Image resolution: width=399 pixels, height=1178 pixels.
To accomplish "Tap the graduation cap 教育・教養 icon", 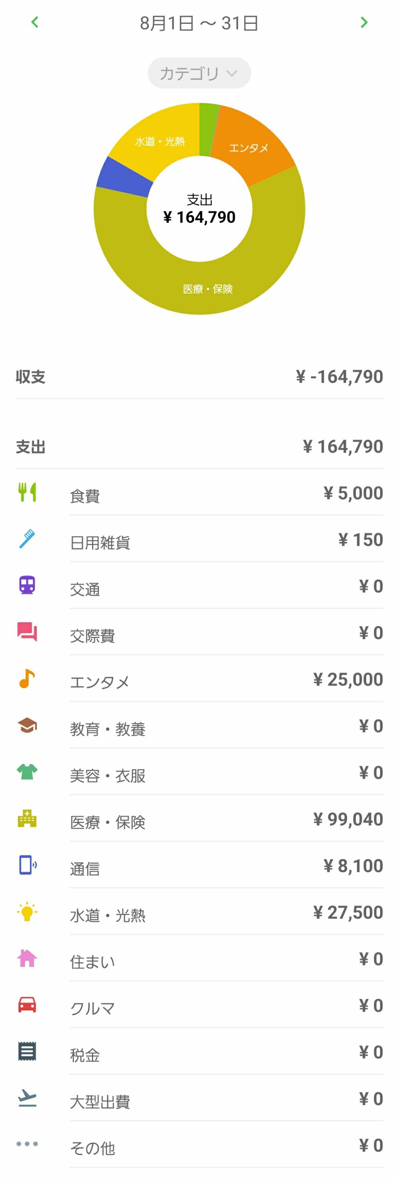I will pos(27,726).
